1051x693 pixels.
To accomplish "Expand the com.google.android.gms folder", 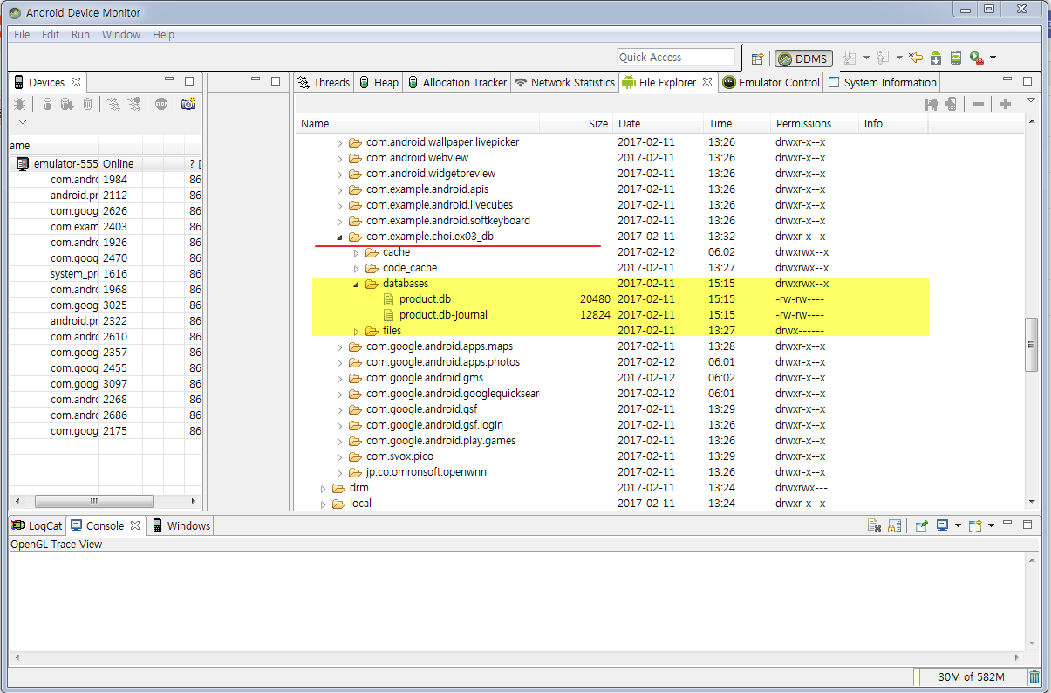I will (339, 378).
